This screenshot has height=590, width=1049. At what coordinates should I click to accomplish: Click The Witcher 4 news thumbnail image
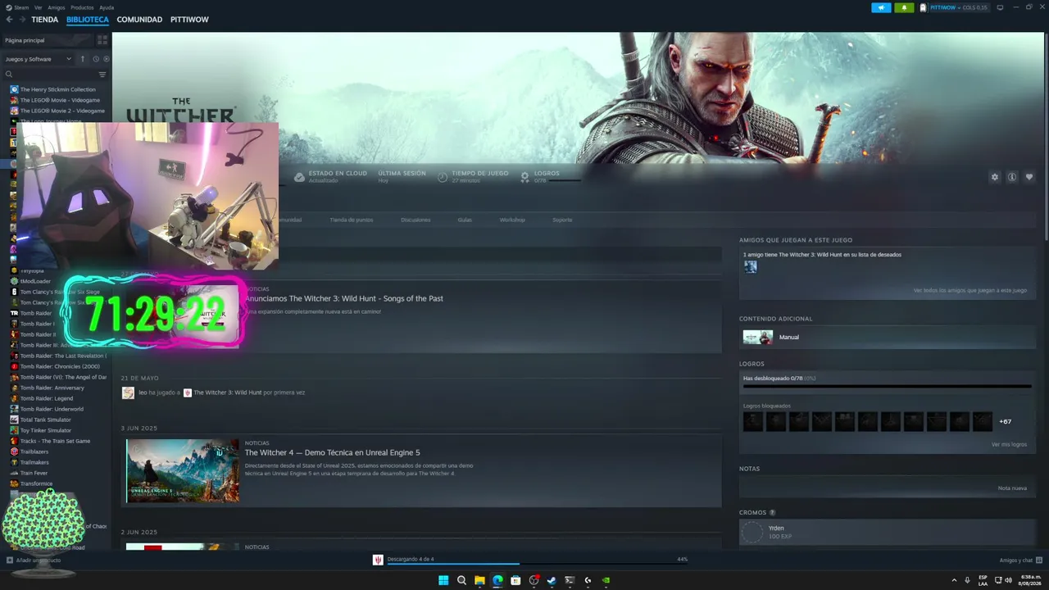(183, 470)
